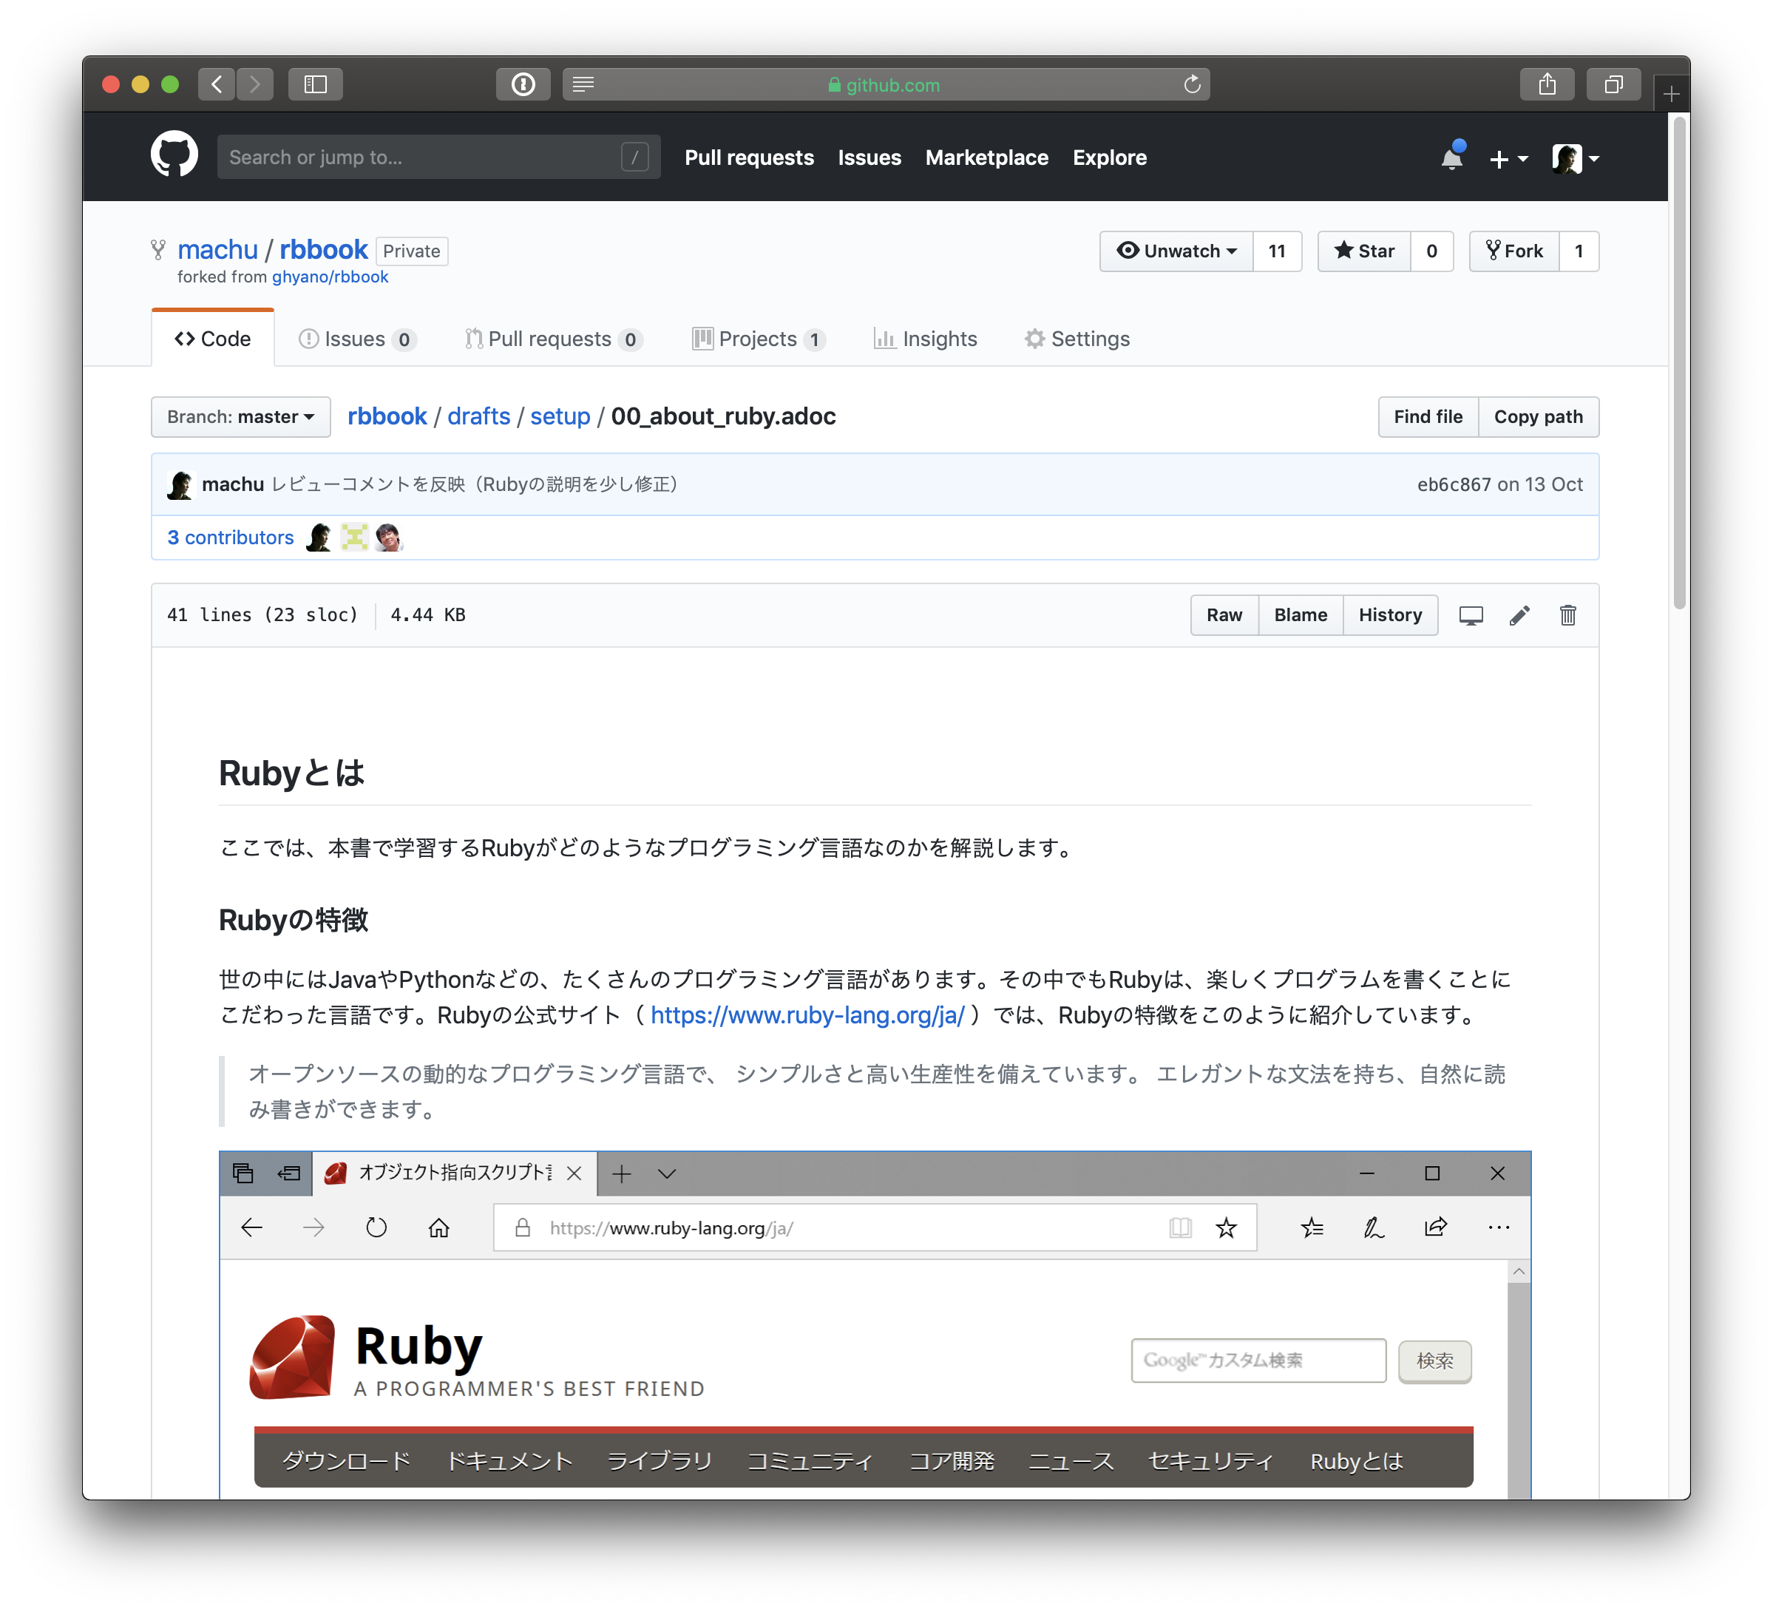1773x1609 pixels.
Task: Open the notifications bell
Action: (1452, 157)
